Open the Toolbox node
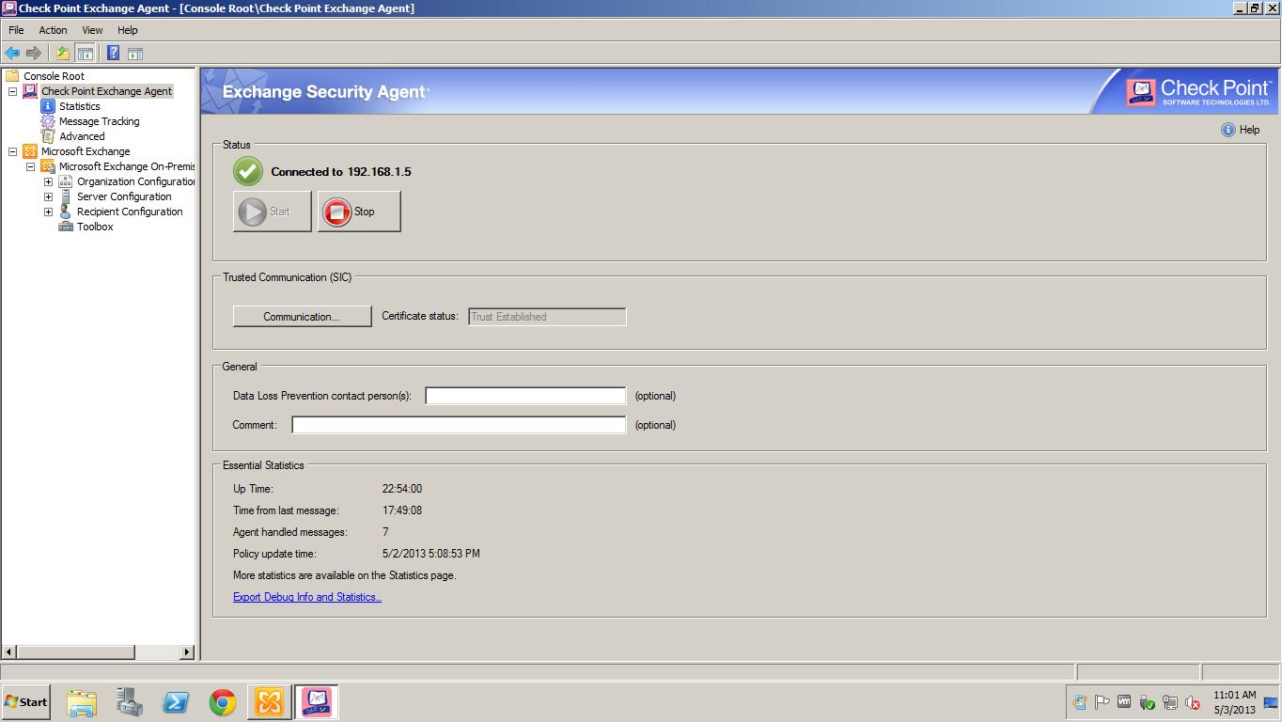 [x=95, y=227]
